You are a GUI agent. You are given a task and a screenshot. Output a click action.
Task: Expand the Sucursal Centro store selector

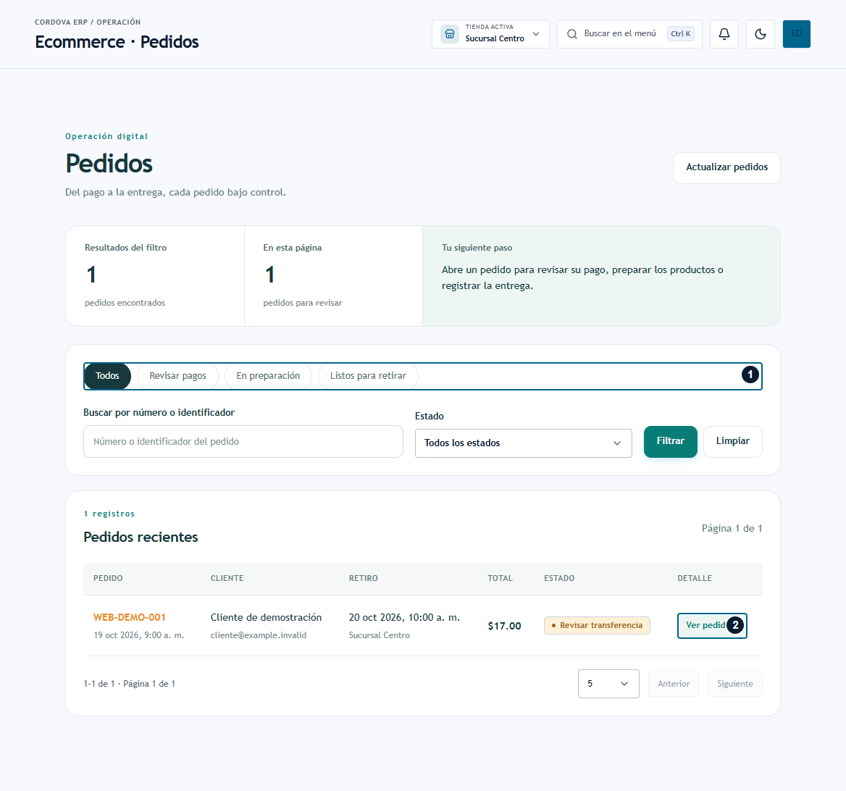tap(490, 34)
